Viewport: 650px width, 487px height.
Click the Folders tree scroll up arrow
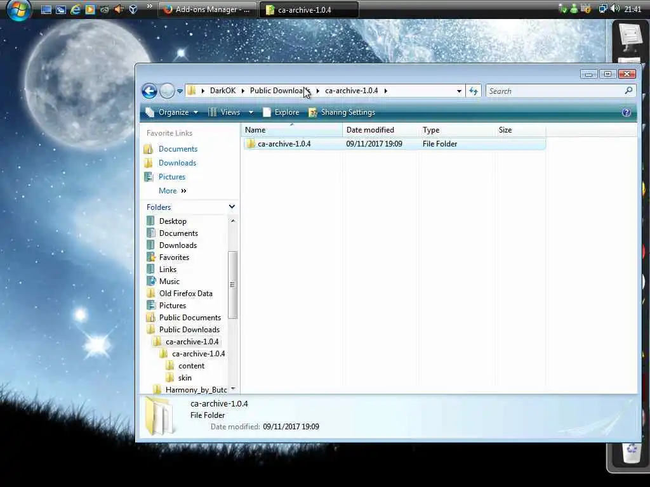click(232, 221)
